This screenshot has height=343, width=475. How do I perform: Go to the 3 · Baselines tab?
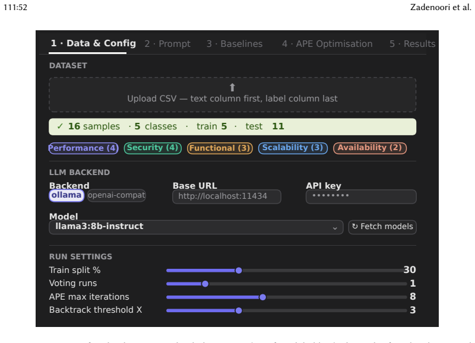pyautogui.click(x=235, y=44)
